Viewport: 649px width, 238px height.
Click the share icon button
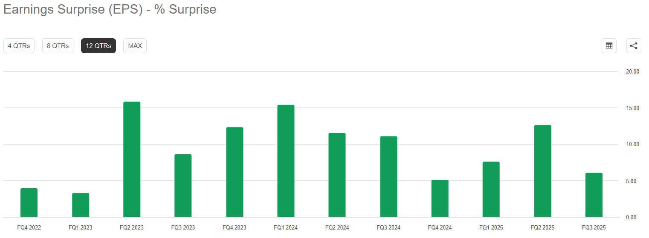pos(634,46)
